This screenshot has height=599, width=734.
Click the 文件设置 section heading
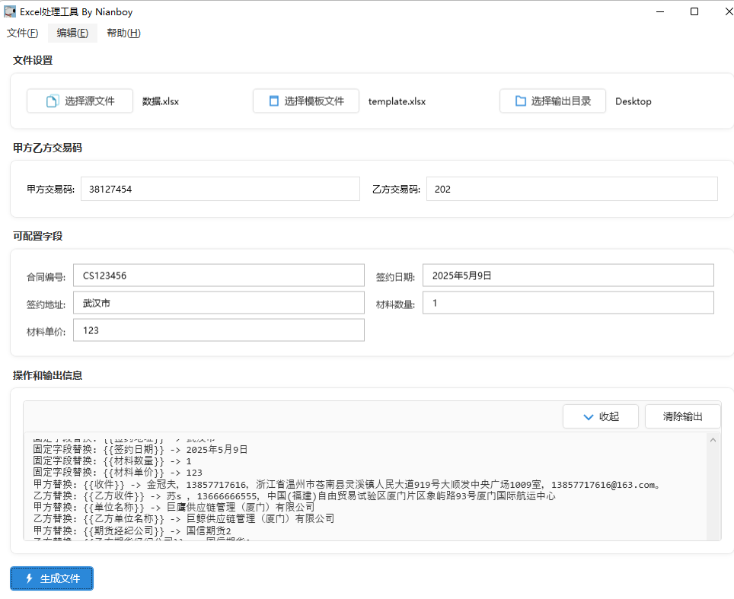coord(33,60)
